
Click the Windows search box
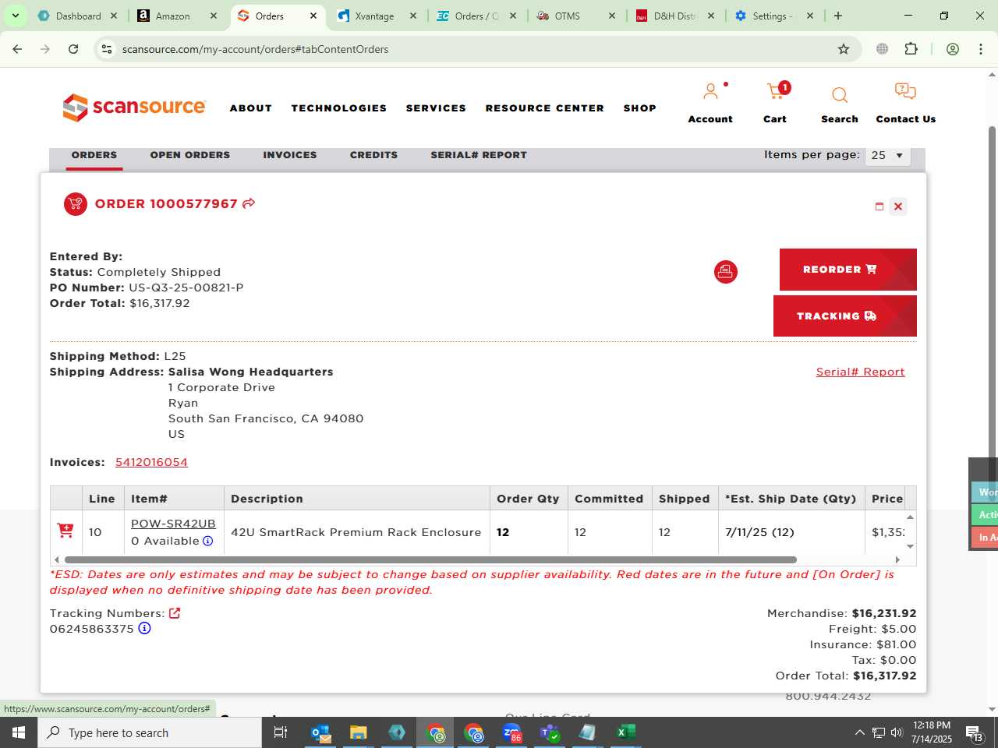pyautogui.click(x=150, y=732)
